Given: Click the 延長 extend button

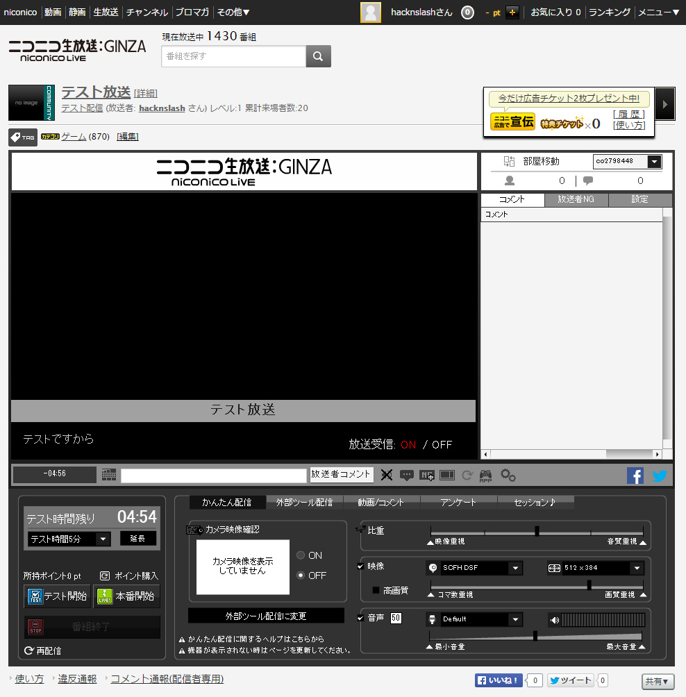Looking at the screenshot, I should click(137, 539).
